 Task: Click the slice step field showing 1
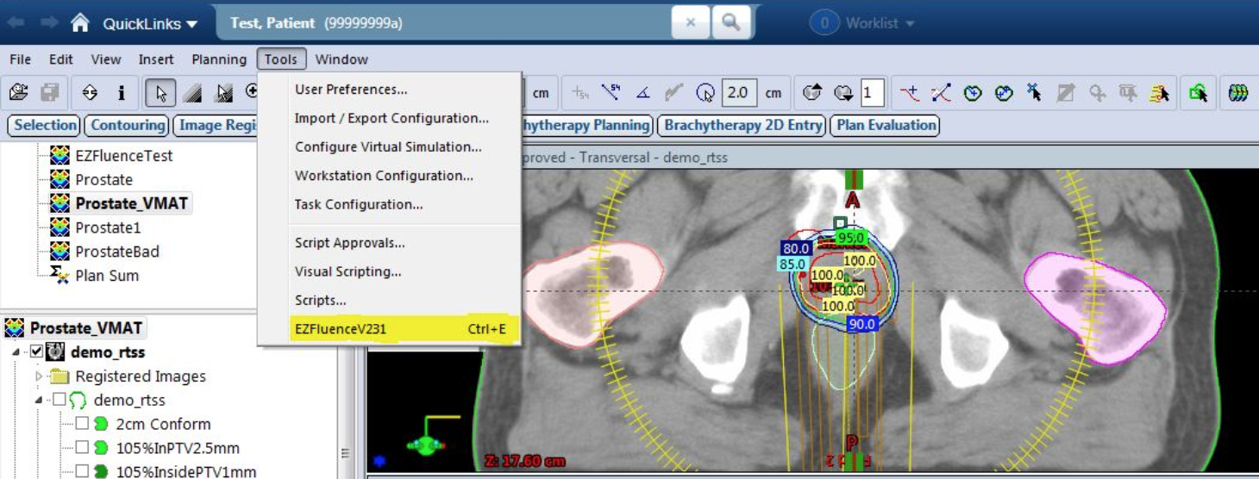[x=872, y=92]
